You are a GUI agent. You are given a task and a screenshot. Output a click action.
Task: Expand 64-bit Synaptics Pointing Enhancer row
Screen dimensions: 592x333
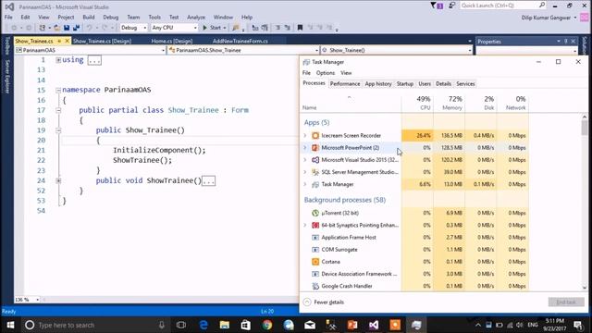point(305,225)
